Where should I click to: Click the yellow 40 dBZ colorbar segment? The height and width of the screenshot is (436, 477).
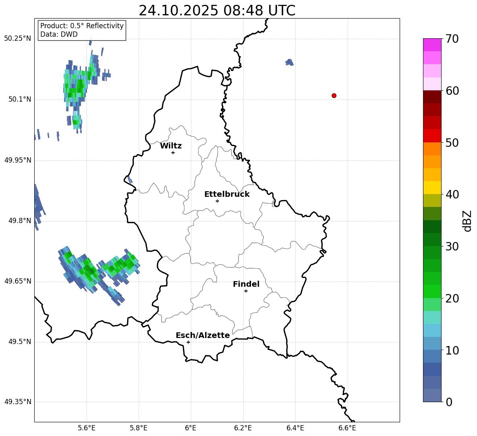click(432, 188)
